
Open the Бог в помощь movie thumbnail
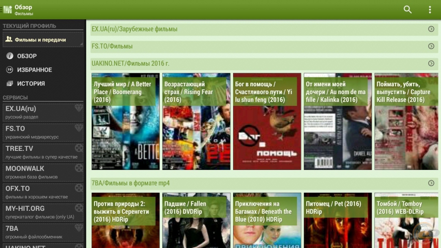pyautogui.click(x=267, y=122)
